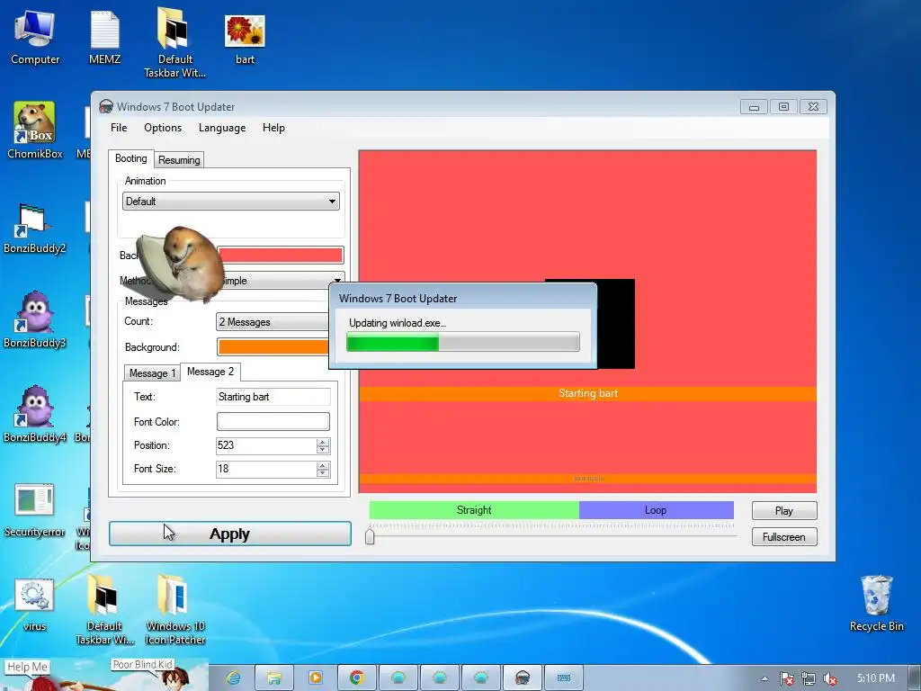Click the muted volume tray icon
Image resolution: width=921 pixels, height=691 pixels.
tap(830, 678)
